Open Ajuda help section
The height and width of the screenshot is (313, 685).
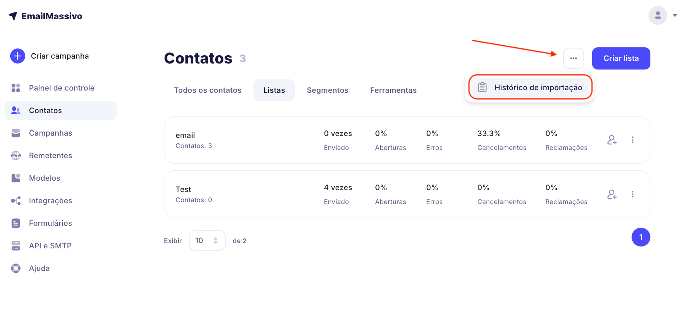point(39,268)
